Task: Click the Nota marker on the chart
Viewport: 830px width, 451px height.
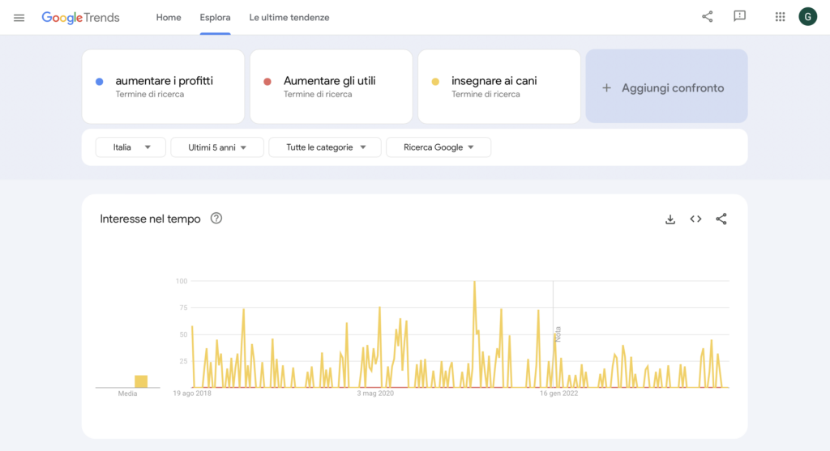Action: (x=558, y=334)
